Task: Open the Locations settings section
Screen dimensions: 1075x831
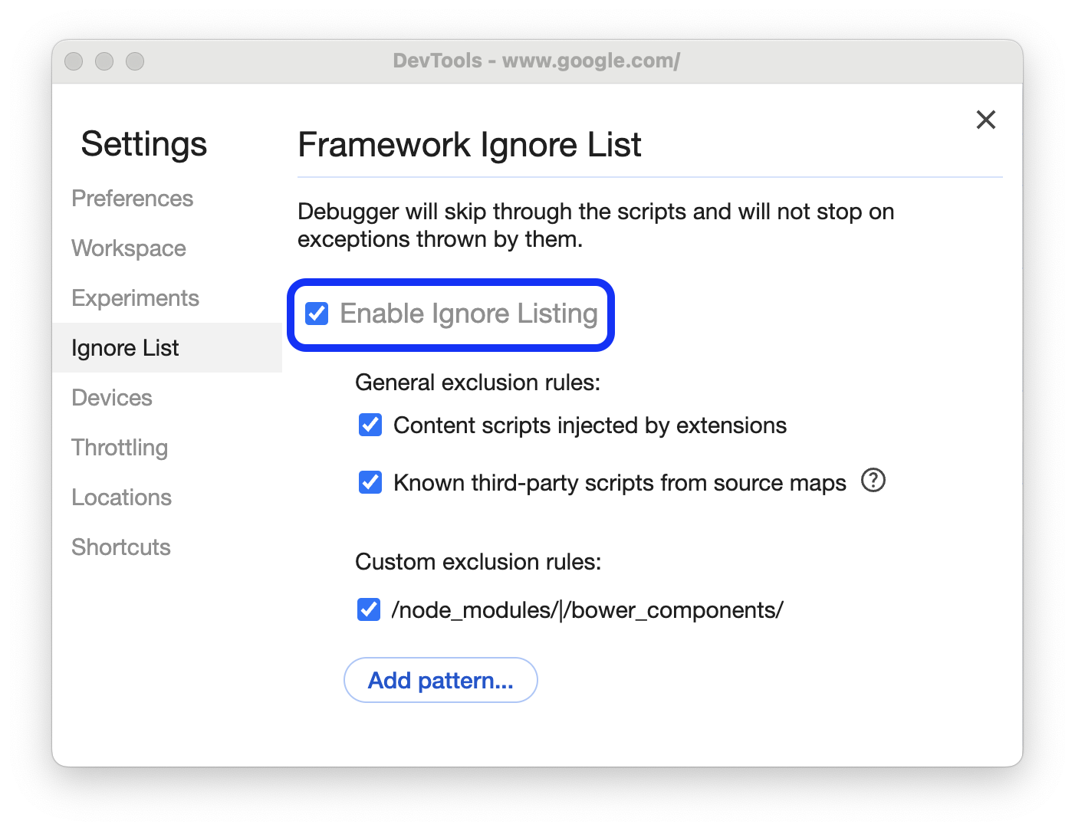Action: [121, 498]
